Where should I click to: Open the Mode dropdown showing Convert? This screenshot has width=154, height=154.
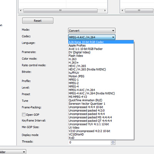tap(92, 31)
